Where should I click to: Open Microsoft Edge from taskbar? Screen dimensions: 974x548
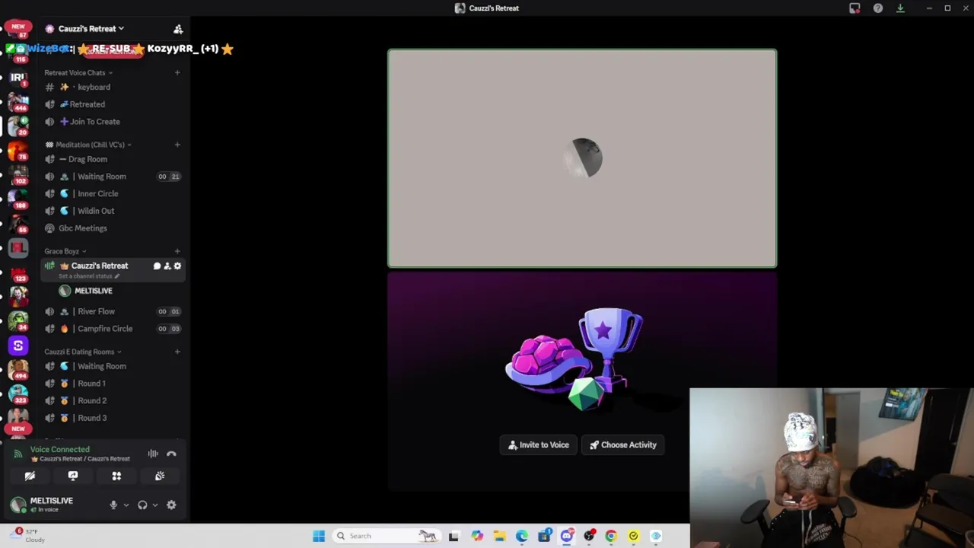521,536
